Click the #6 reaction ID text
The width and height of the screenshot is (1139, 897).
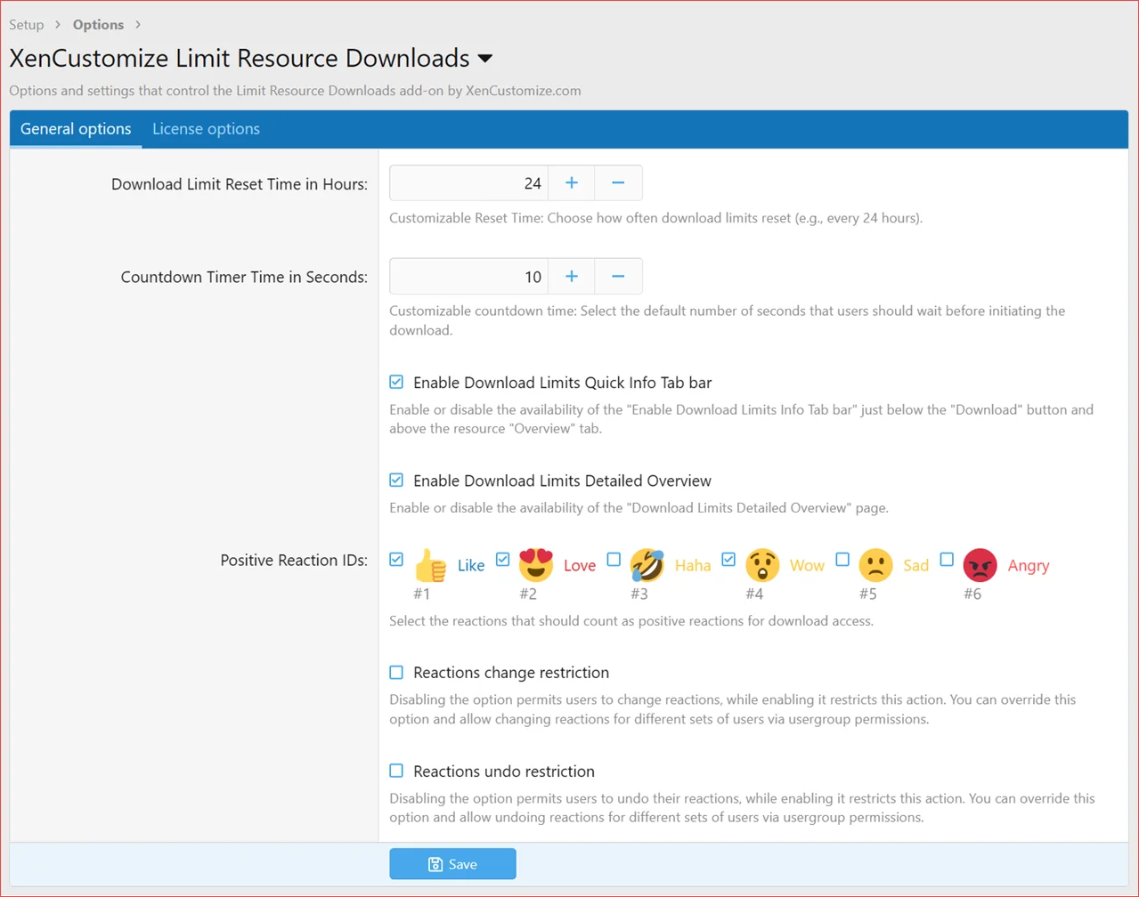coord(972,594)
